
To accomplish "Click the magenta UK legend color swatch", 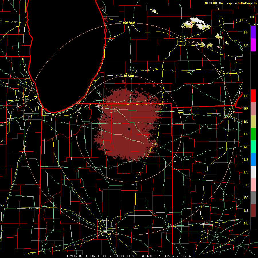I will pos(253,45).
